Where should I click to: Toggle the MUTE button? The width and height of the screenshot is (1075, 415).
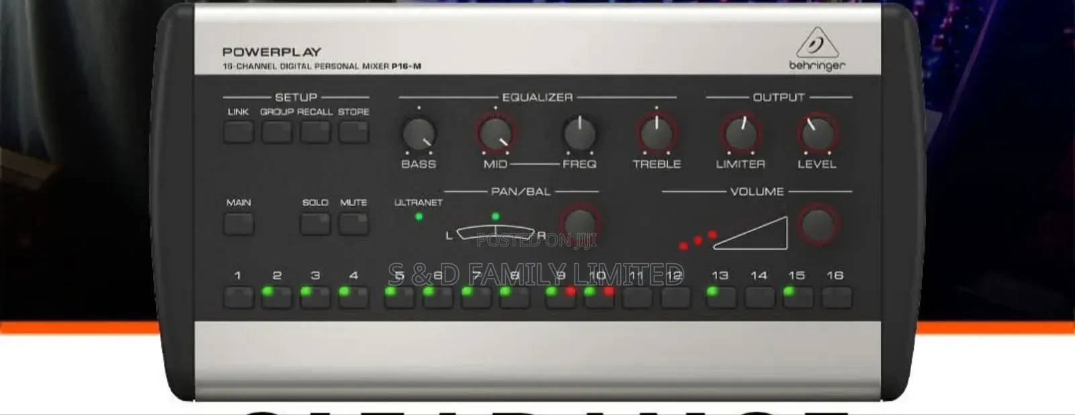pyautogui.click(x=353, y=223)
